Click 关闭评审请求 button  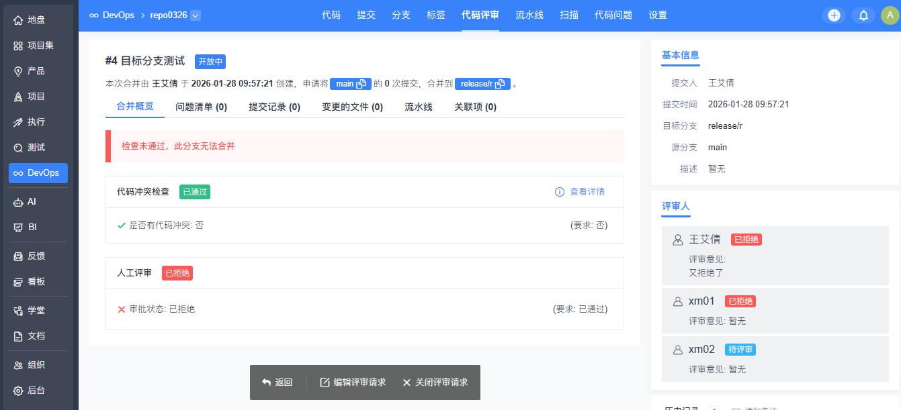(x=435, y=382)
